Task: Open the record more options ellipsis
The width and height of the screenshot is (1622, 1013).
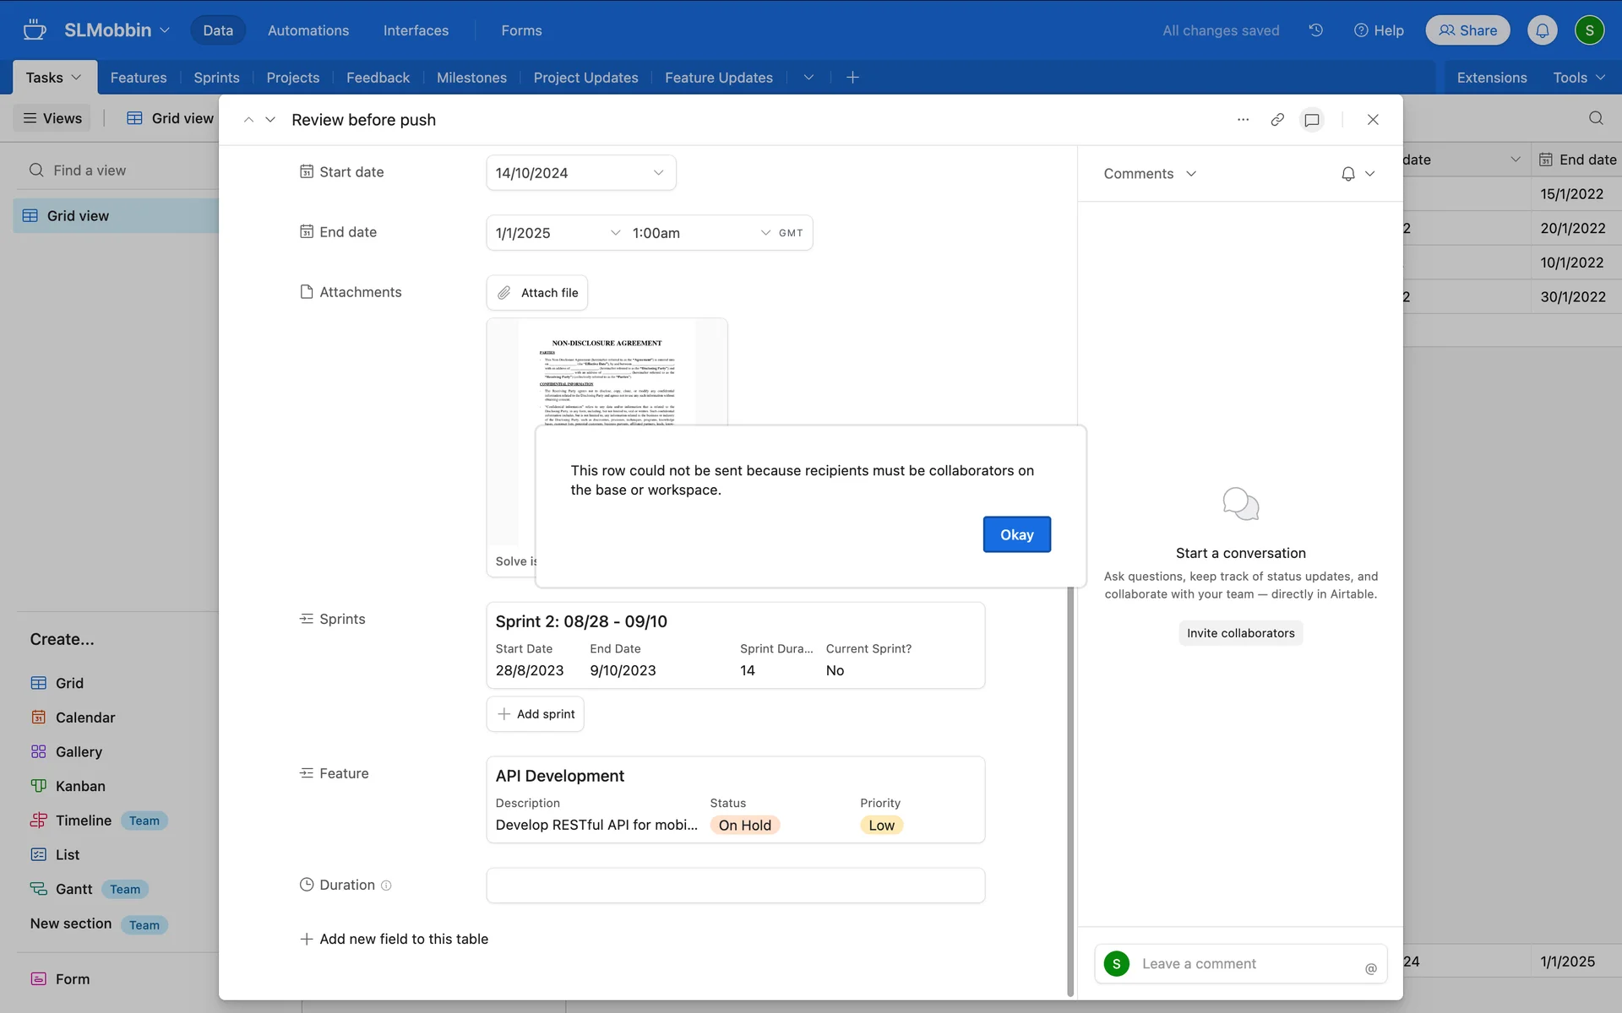Action: click(x=1243, y=120)
